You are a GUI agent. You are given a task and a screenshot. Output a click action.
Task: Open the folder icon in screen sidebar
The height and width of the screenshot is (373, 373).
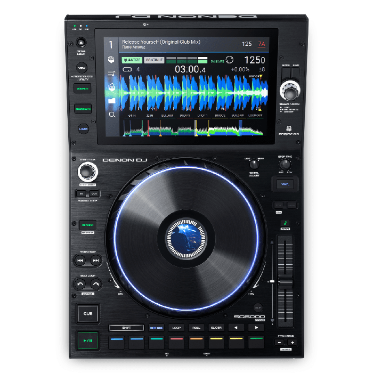[x=112, y=100]
